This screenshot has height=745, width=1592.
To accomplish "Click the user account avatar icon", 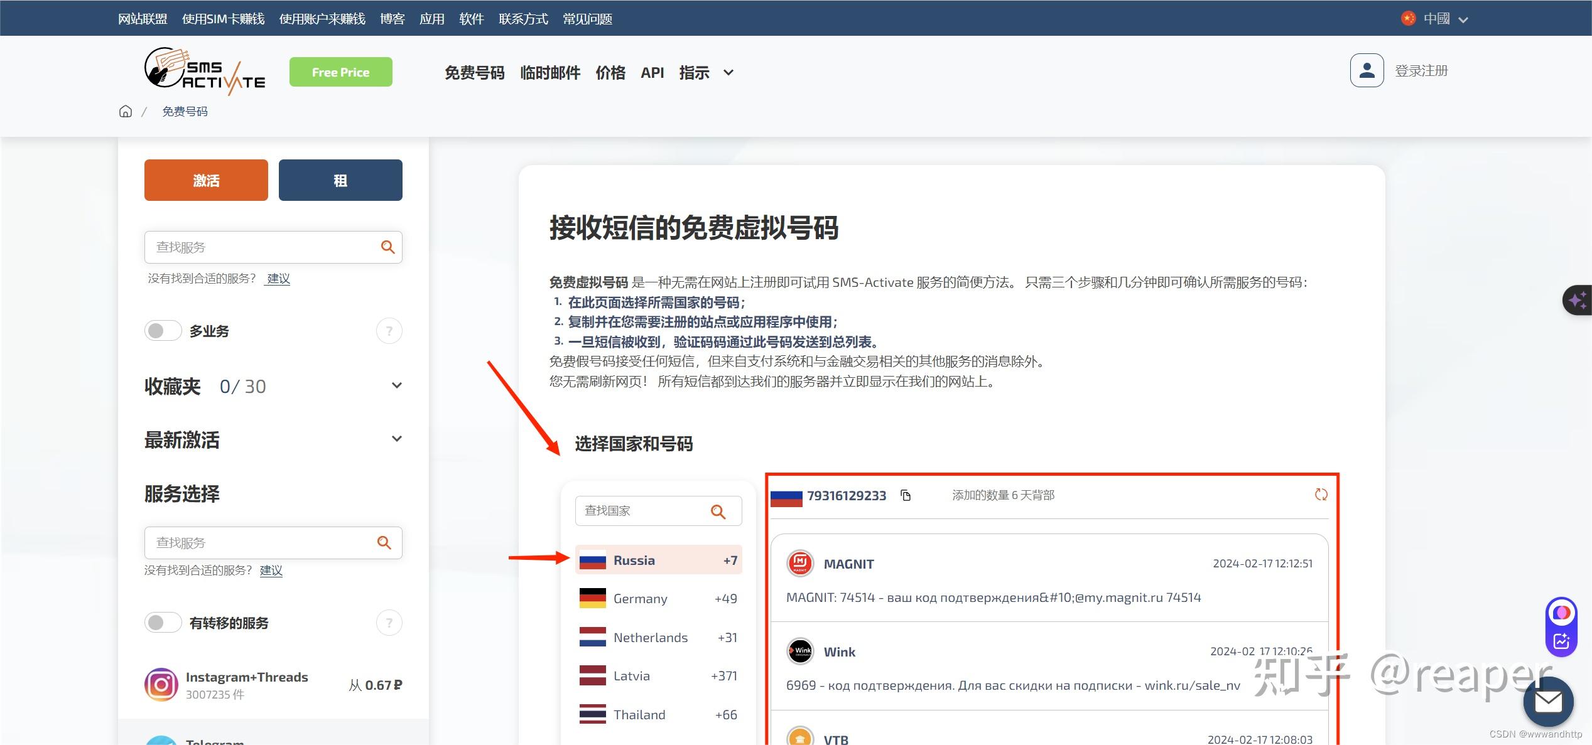I will (1367, 70).
